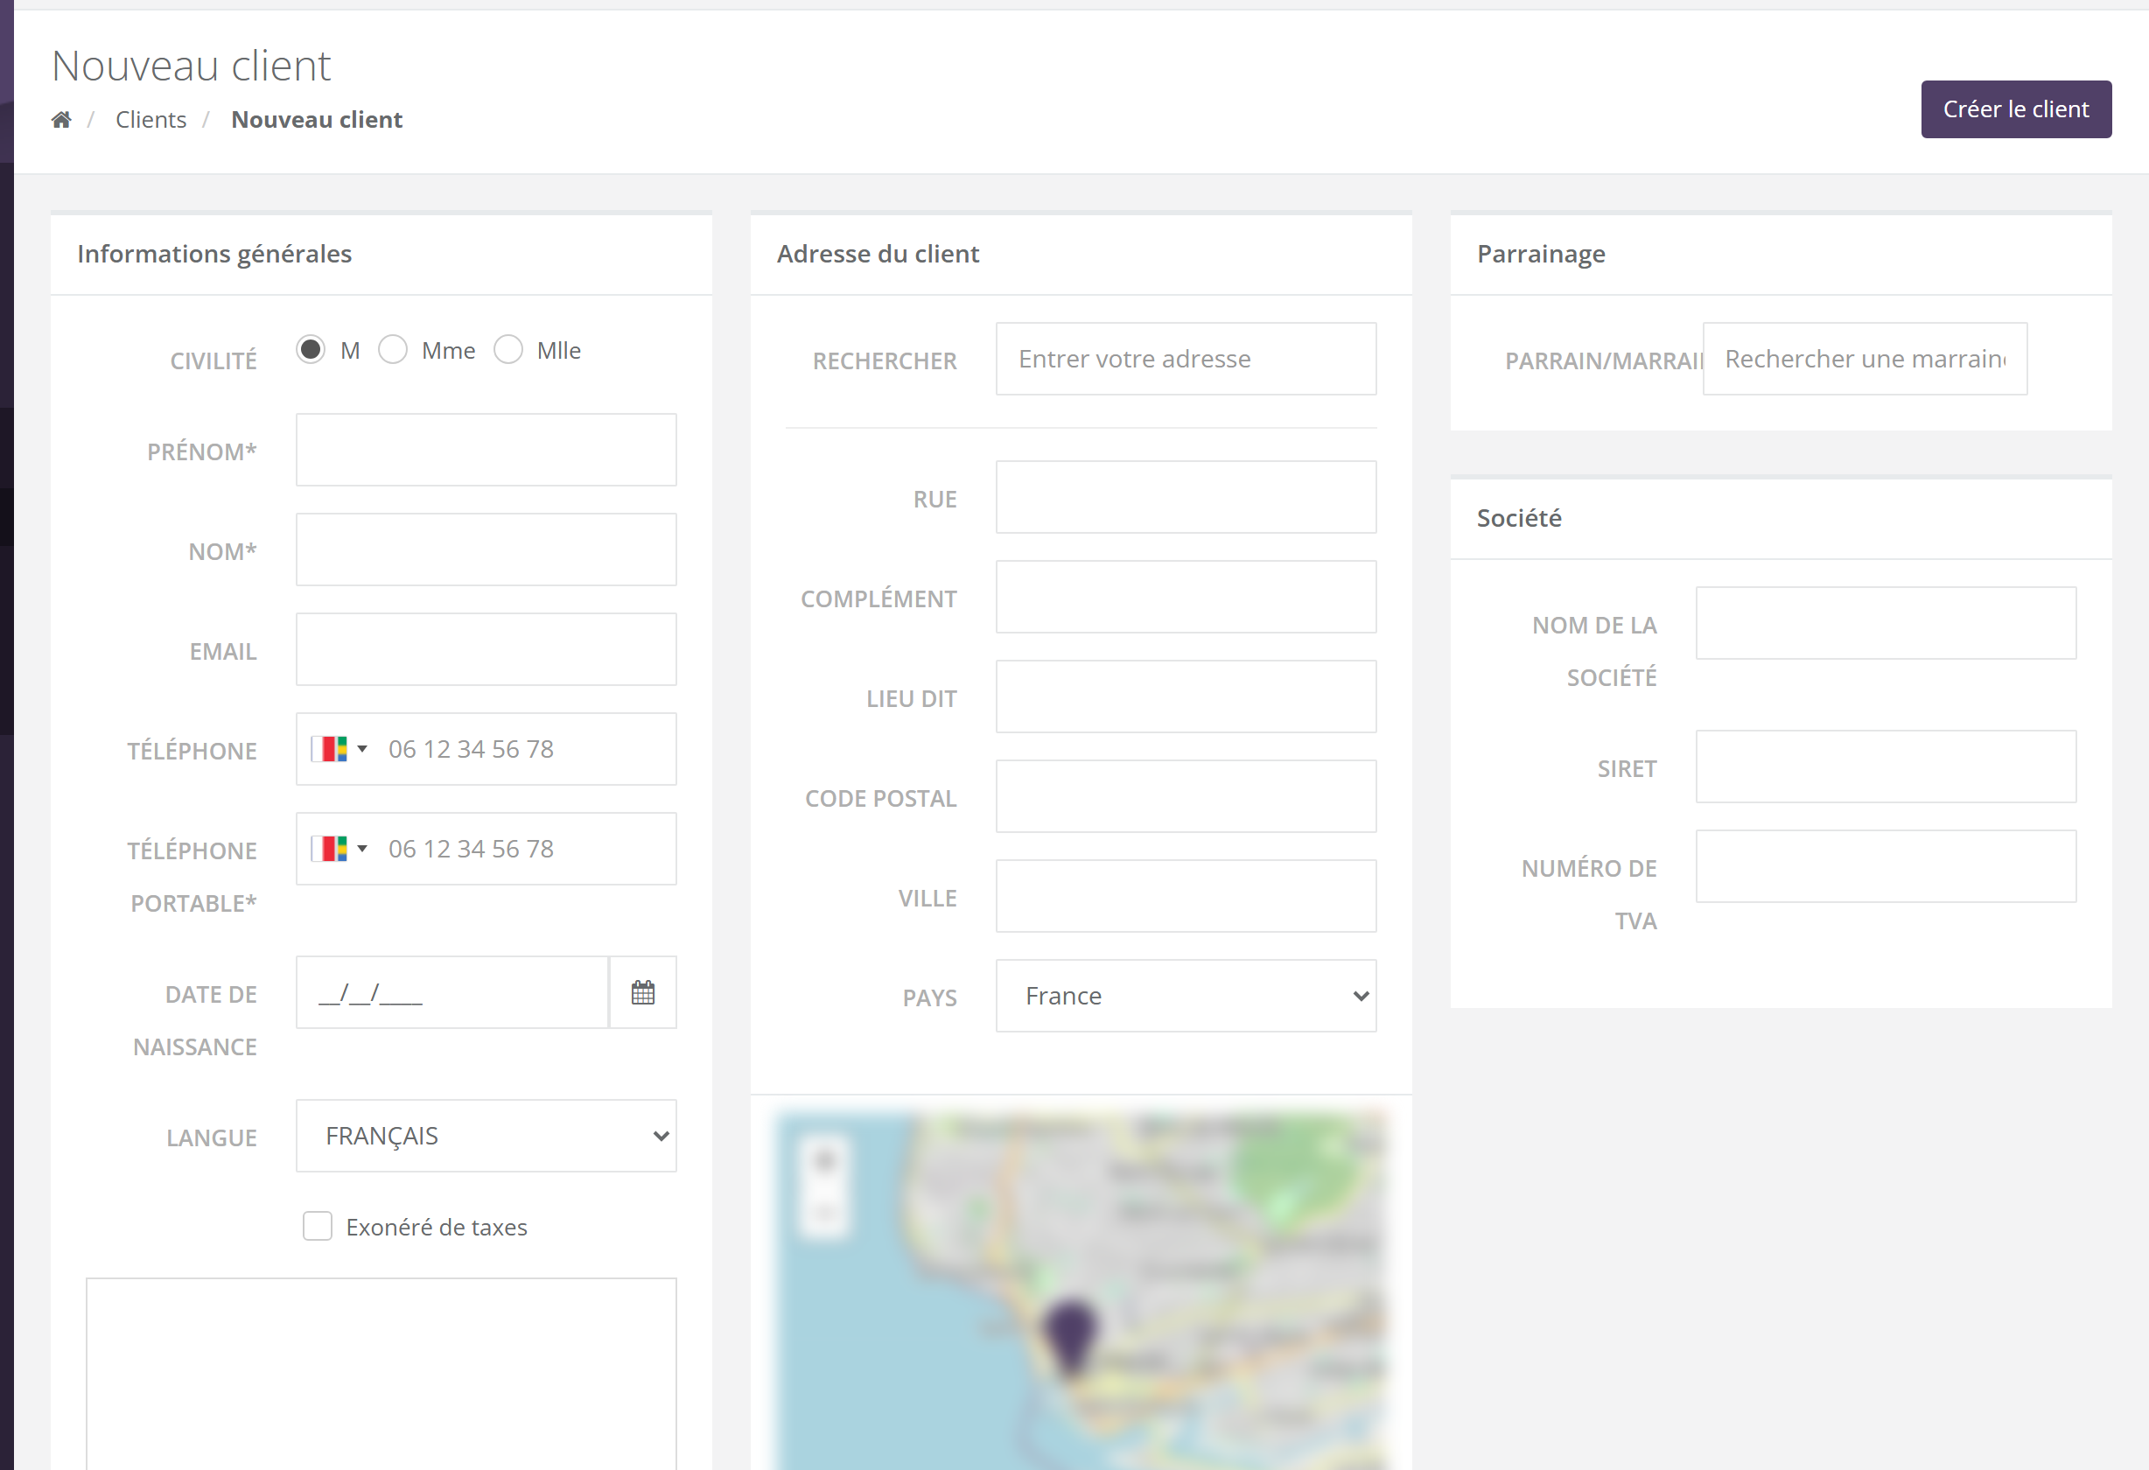The height and width of the screenshot is (1470, 2149).
Task: Focus the Lieu dit input field
Action: click(1186, 697)
